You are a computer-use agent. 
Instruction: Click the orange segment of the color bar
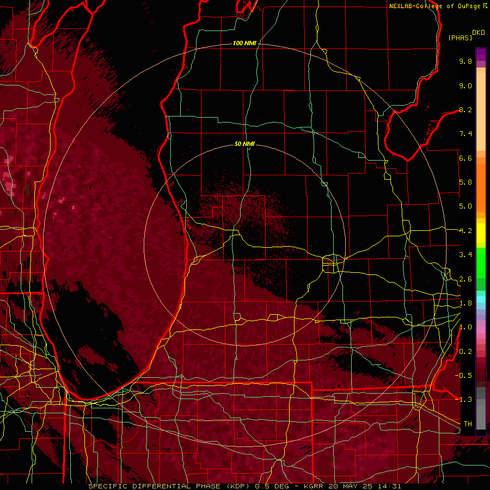[481, 185]
